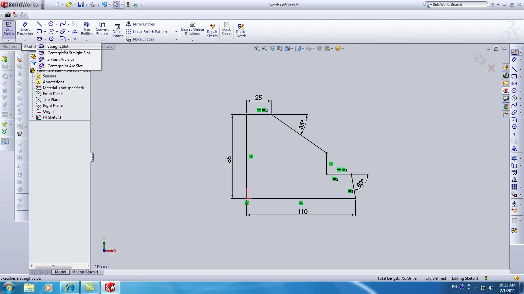Switch to the Features tab
This screenshot has width=524, height=294.
coord(10,47)
